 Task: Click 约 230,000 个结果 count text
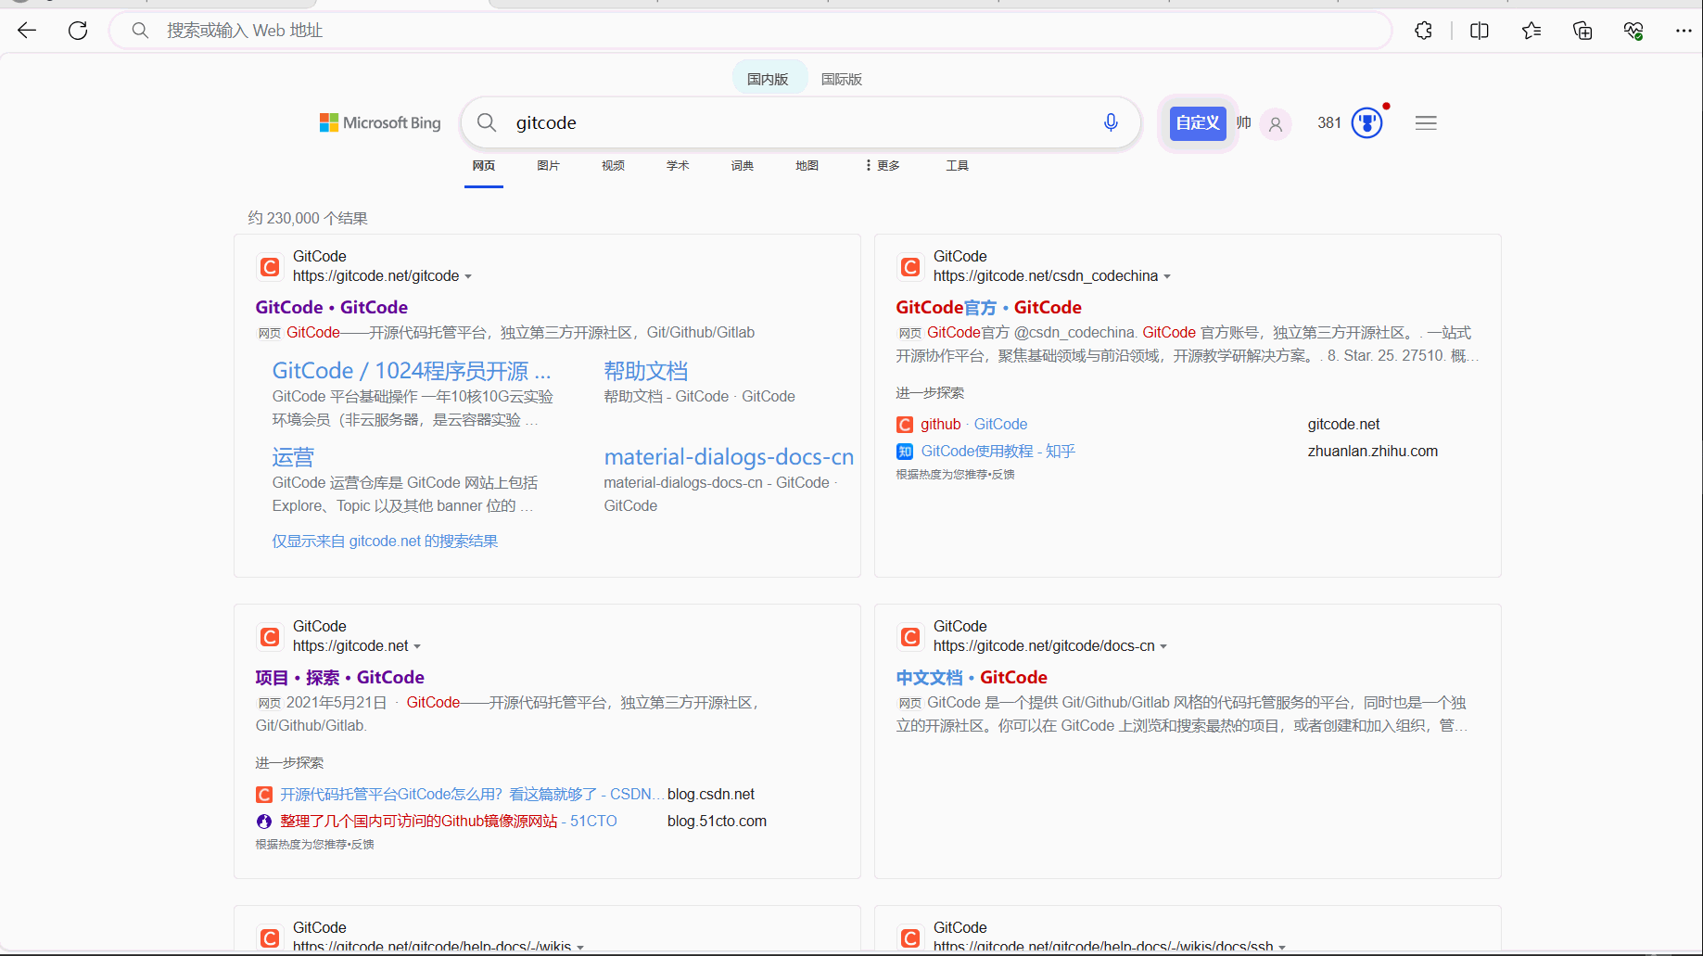[308, 218]
